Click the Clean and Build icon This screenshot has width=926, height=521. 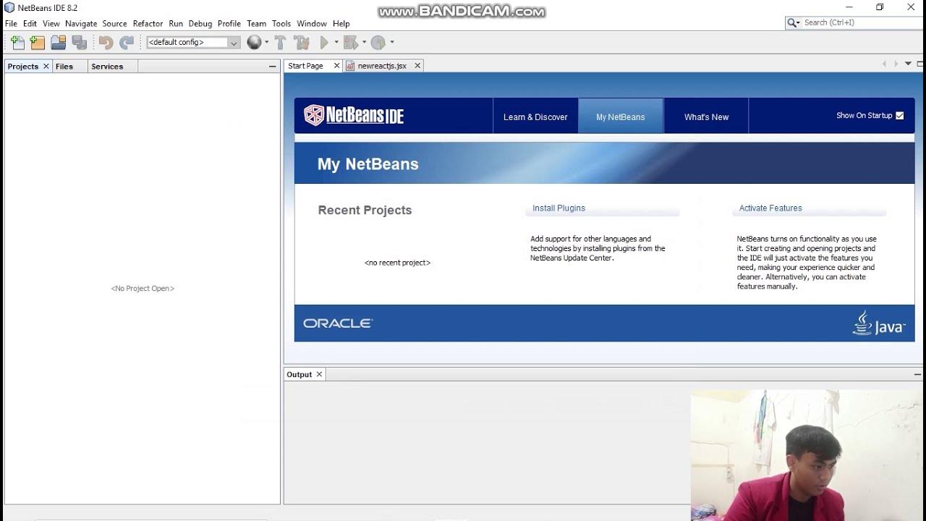pyautogui.click(x=302, y=43)
